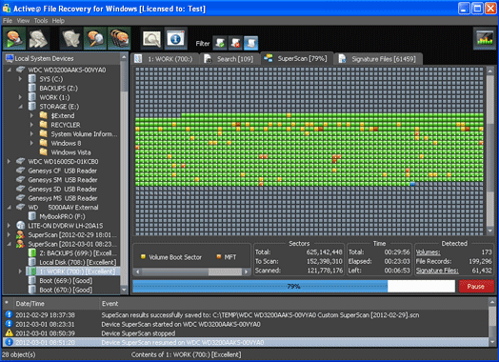Screen dimensions: 499x362
Task: Select the Genesys CF USB Reader icon
Action: [21, 171]
